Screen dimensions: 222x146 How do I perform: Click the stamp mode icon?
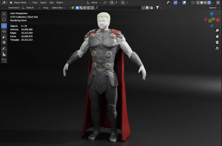click(x=92, y=7)
